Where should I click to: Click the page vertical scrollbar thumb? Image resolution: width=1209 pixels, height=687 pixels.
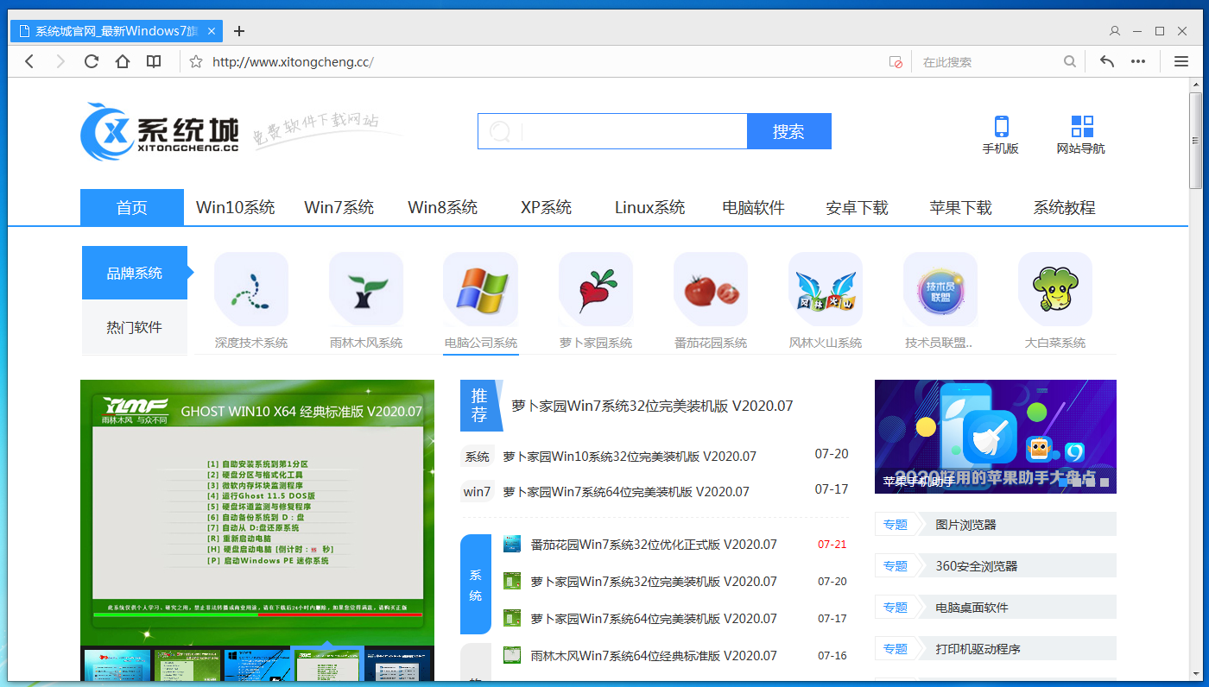point(1196,139)
